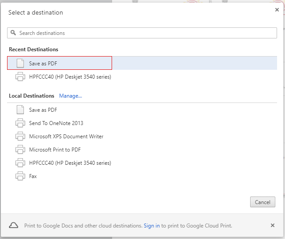Select Send To OneNote 2013 destination
285x239 pixels.
[x=56, y=123]
